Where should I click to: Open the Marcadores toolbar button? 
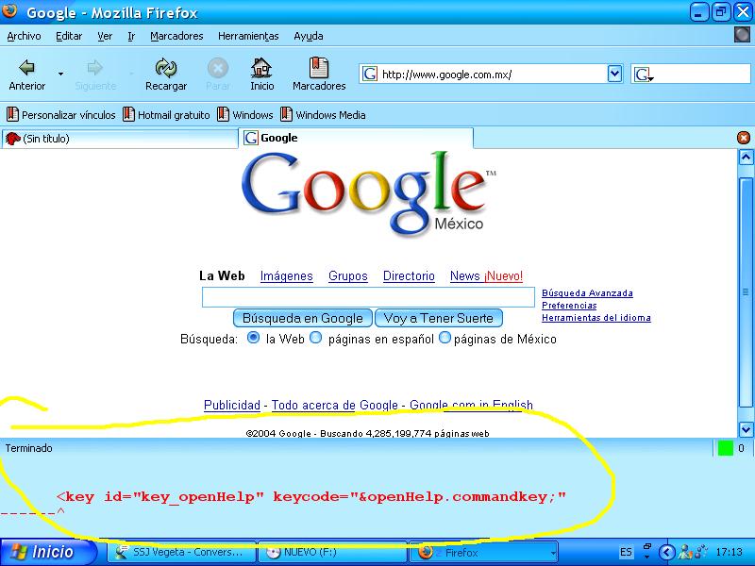coord(319,74)
